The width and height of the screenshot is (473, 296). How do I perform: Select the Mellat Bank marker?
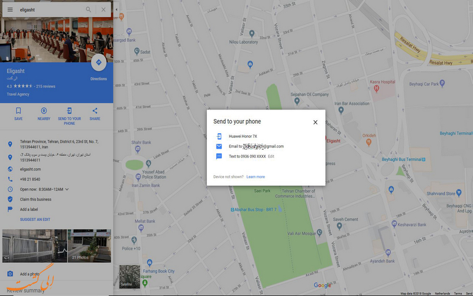coord(141,228)
